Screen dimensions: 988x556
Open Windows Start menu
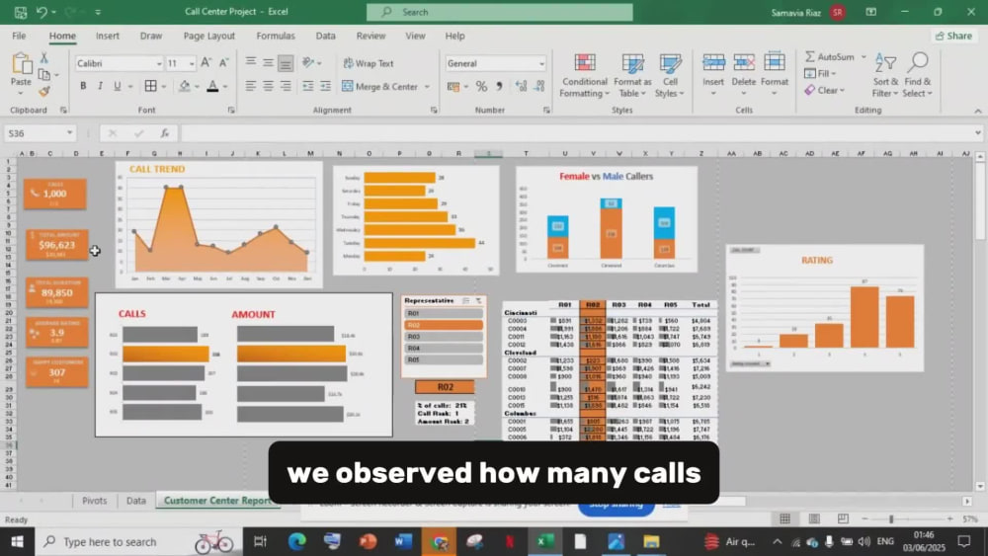pos(17,541)
